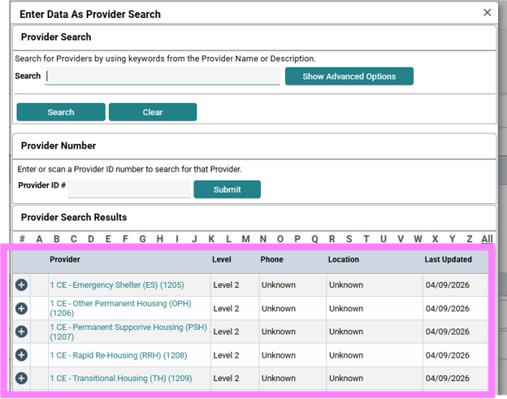
Task: Open 1 CE - Transitional Housing (TH) (1209) link
Action: tap(121, 378)
